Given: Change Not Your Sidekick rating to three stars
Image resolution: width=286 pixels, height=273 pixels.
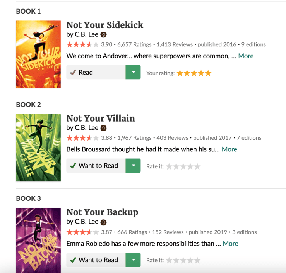Looking at the screenshot, I should 194,73.
